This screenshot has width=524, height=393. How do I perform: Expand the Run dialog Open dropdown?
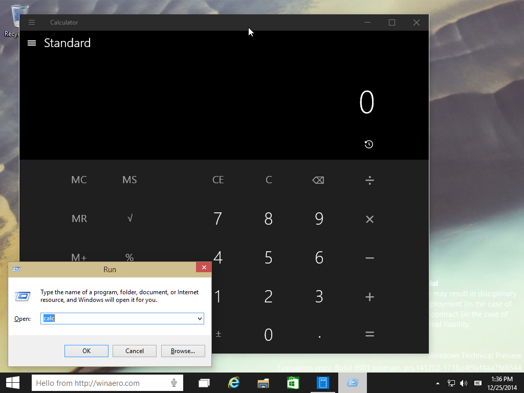(x=200, y=319)
